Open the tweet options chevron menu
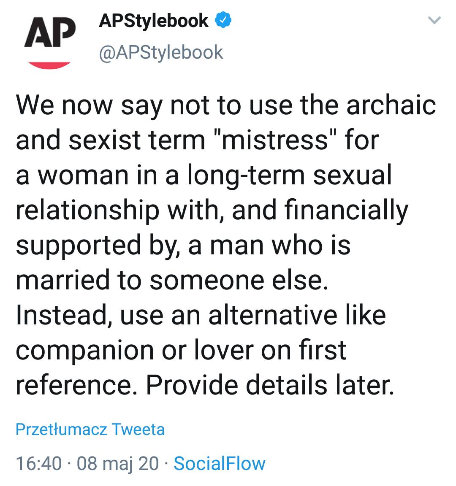 pyautogui.click(x=434, y=20)
